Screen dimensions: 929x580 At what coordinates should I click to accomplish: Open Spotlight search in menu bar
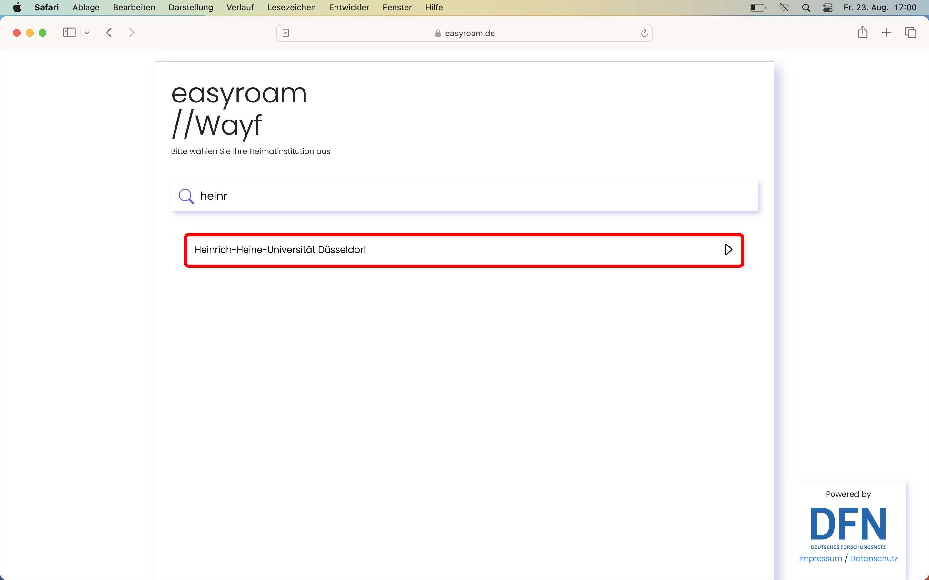(x=806, y=7)
